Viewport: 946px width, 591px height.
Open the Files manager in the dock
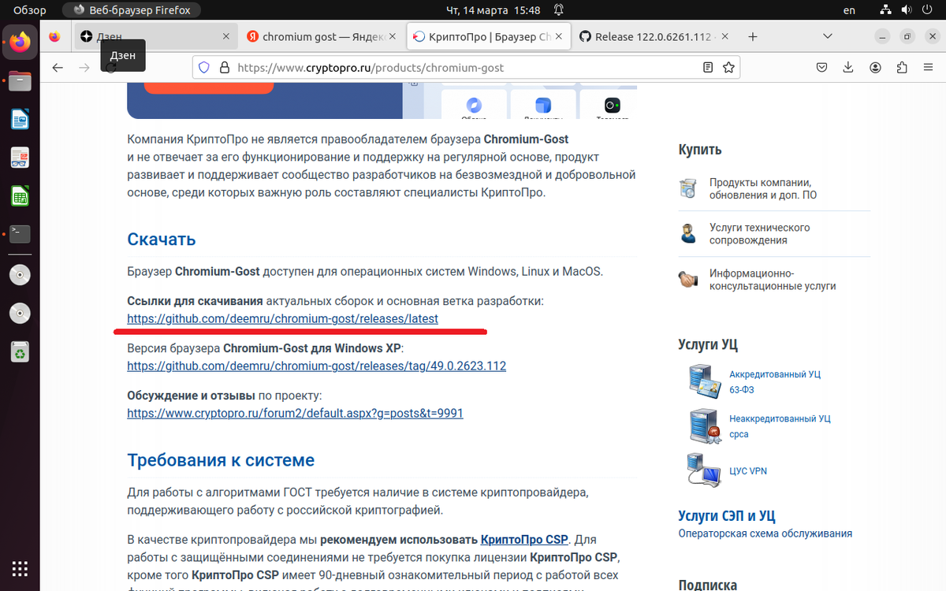(x=20, y=80)
